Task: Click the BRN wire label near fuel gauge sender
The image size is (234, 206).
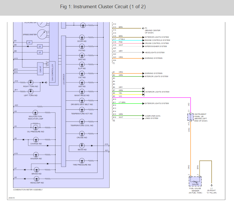Action: tap(198, 167)
